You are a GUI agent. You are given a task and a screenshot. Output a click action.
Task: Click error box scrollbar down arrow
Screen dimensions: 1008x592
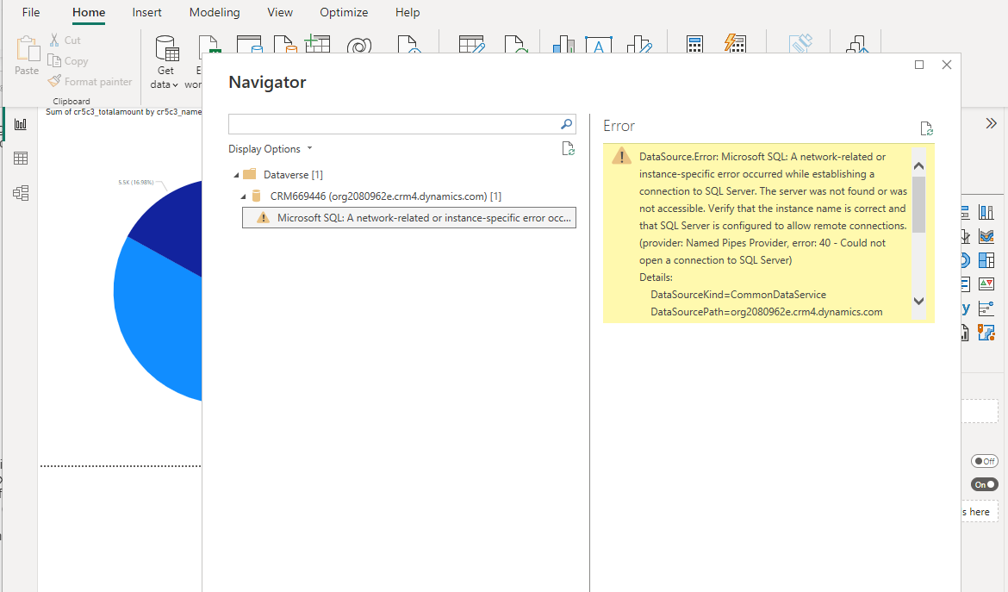click(x=918, y=301)
